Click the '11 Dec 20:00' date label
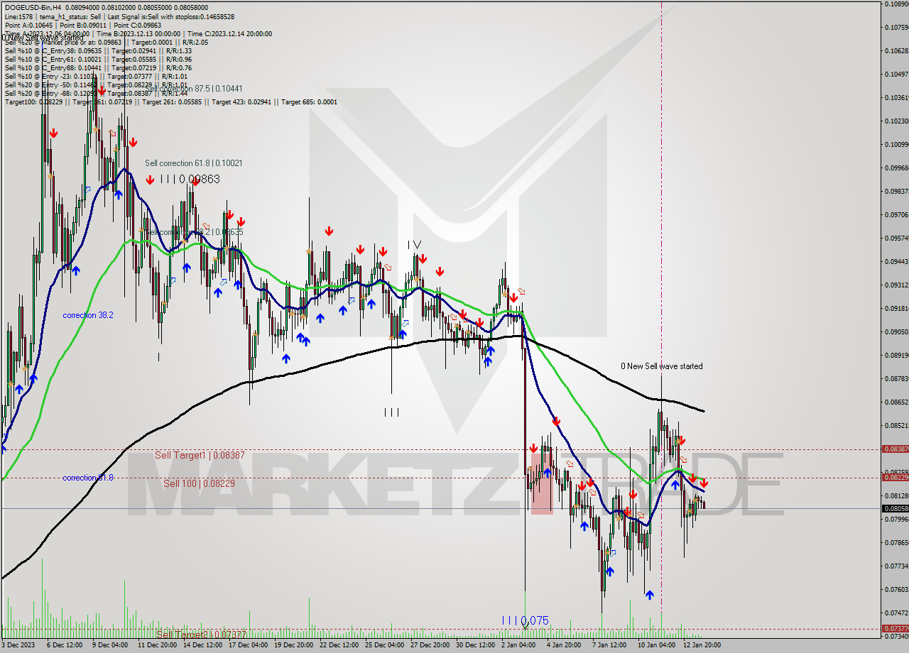The height and width of the screenshot is (653, 909). pos(157,646)
